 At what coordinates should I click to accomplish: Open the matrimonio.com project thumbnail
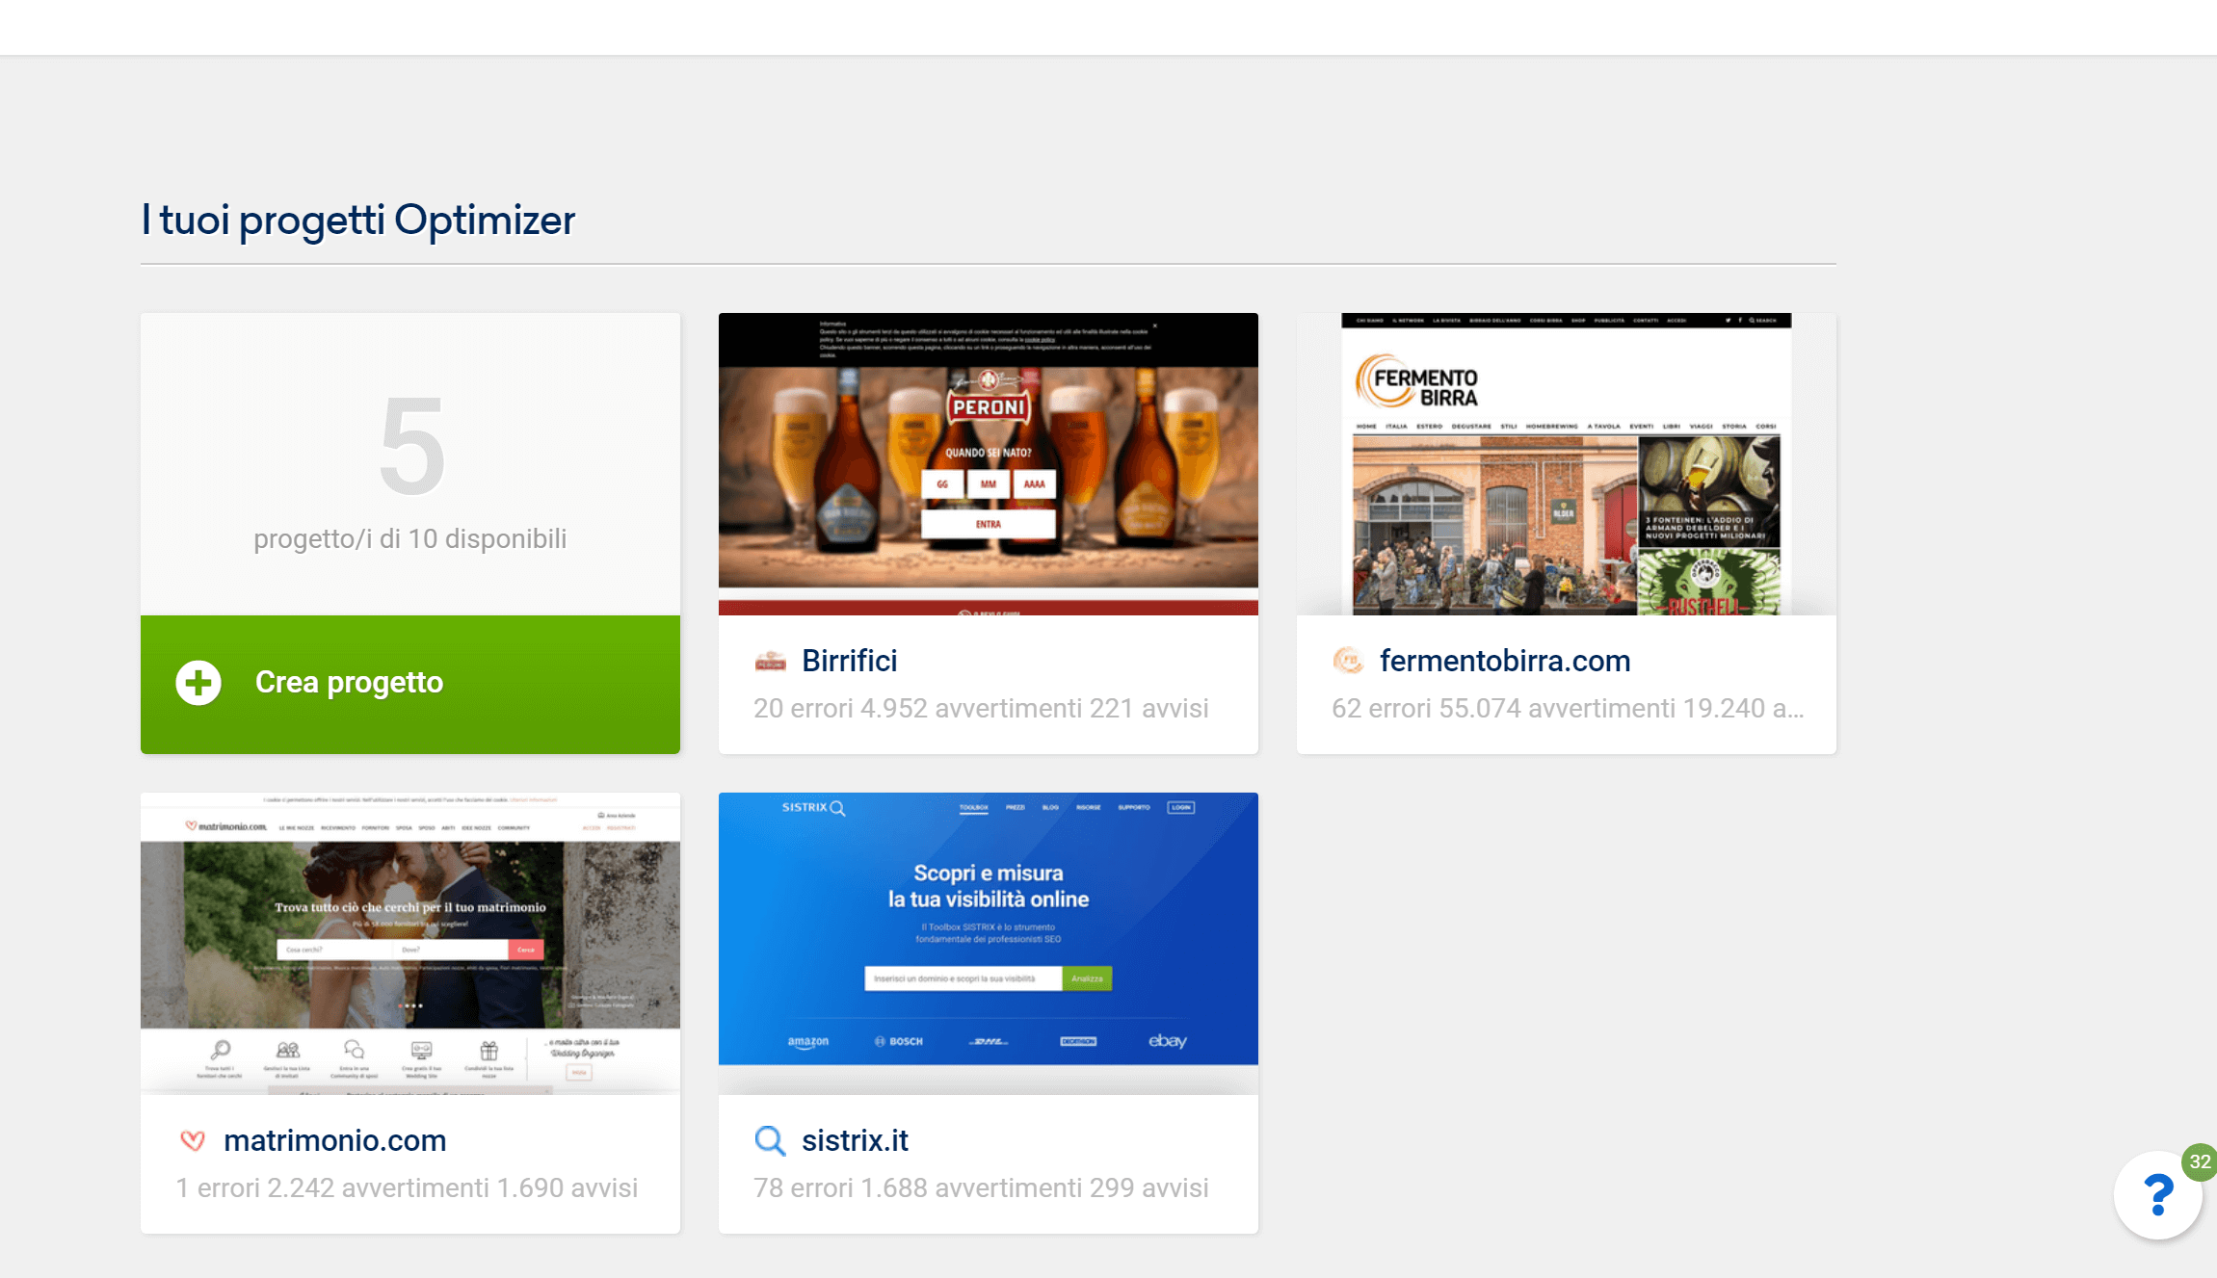pos(410,944)
